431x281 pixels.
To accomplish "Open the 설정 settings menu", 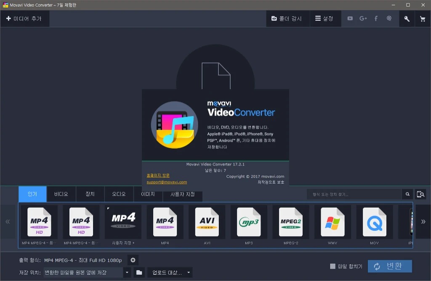I will [325, 19].
